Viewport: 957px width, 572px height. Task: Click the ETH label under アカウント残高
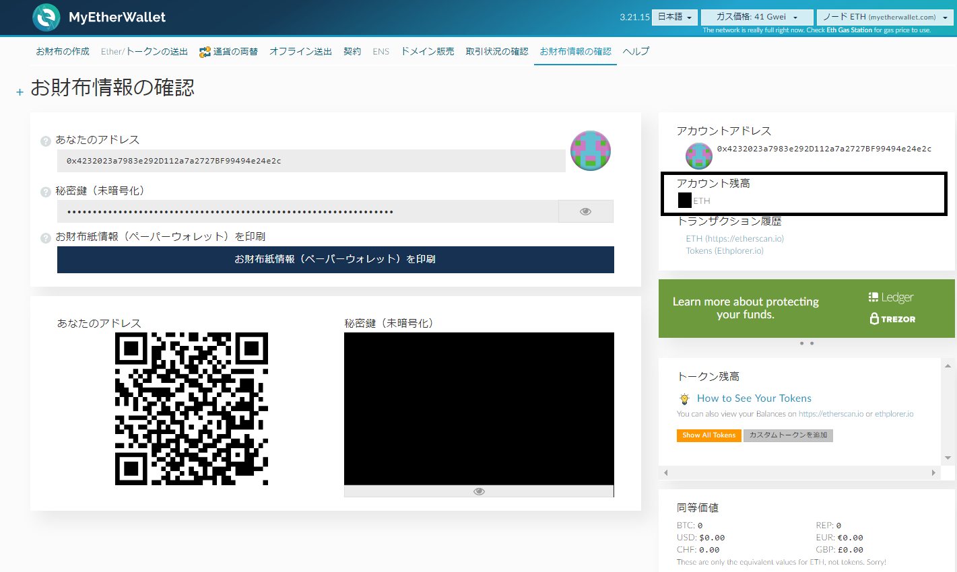pos(702,201)
